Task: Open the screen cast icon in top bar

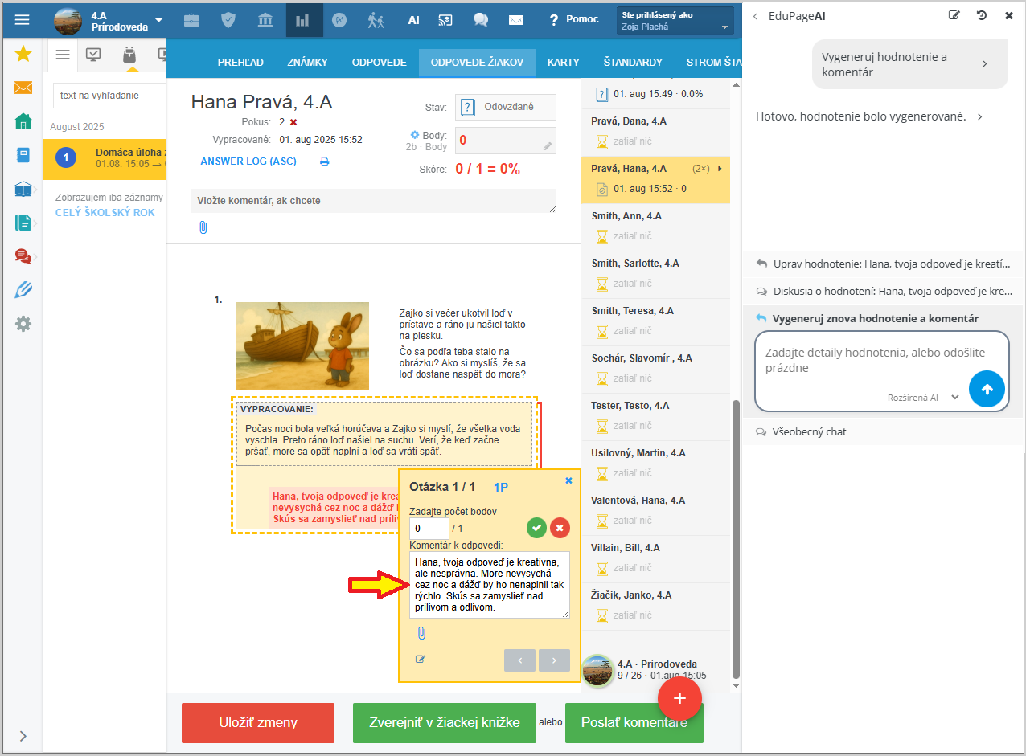Action: pyautogui.click(x=444, y=20)
